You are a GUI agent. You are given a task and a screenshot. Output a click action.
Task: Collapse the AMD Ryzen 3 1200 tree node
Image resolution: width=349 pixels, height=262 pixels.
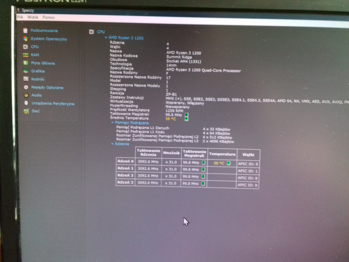click(106, 37)
